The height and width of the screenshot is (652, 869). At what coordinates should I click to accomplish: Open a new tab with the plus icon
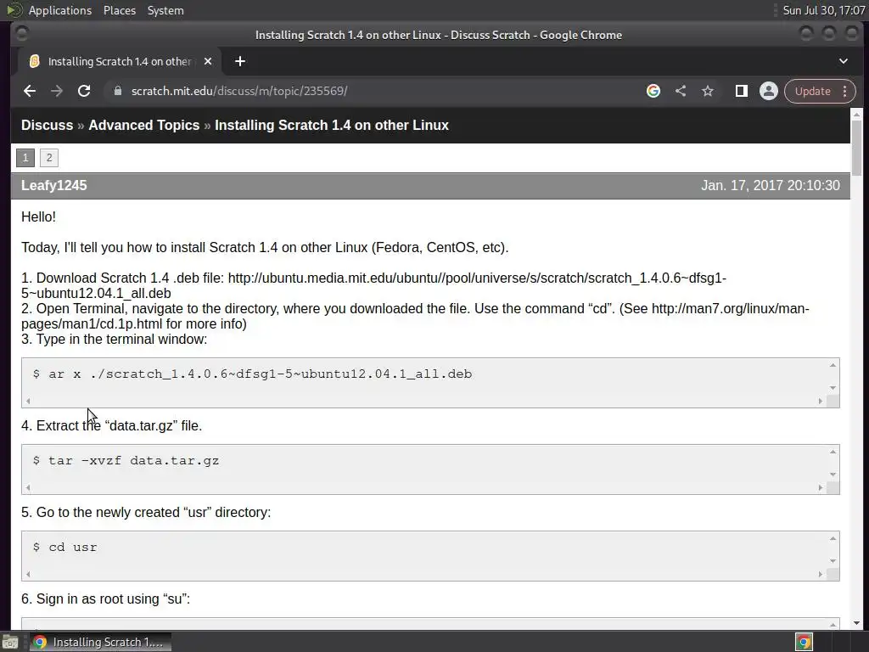coord(240,61)
